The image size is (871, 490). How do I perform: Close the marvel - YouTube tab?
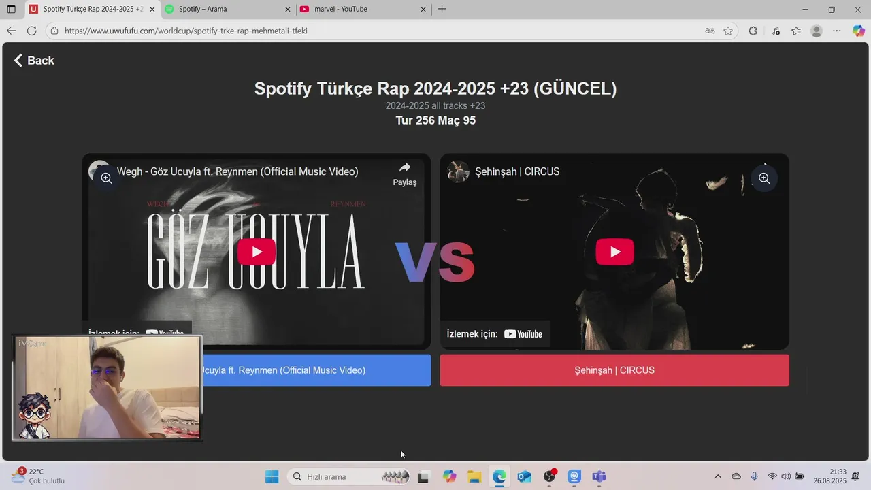[423, 10]
